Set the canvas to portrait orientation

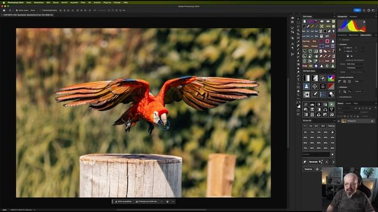click(348, 56)
